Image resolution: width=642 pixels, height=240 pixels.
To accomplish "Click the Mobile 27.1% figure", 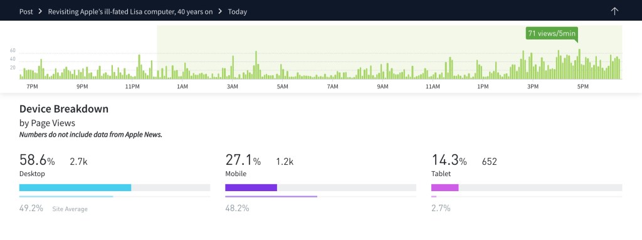I will pyautogui.click(x=243, y=160).
